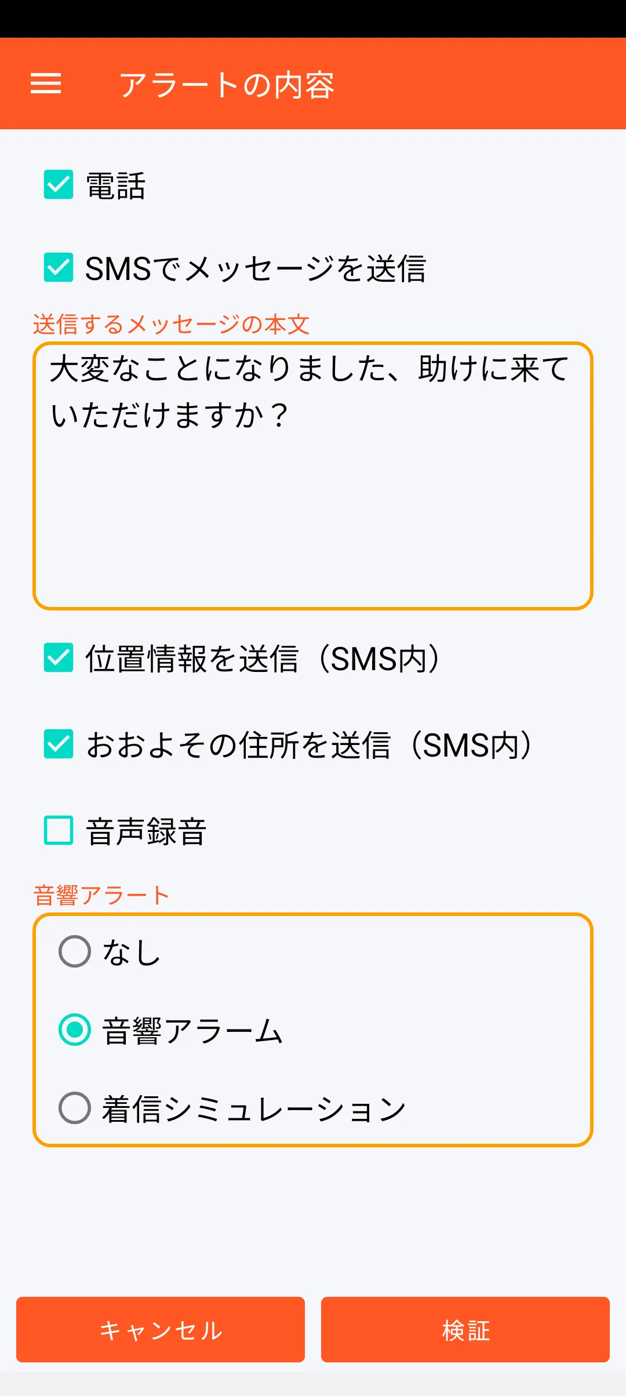Image resolution: width=626 pixels, height=1396 pixels.
Task: Tap the なし option label text
Action: point(132,953)
